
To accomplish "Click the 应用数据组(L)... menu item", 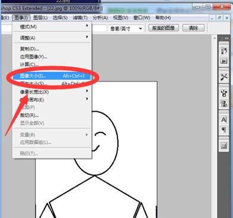I will click(x=52, y=142).
